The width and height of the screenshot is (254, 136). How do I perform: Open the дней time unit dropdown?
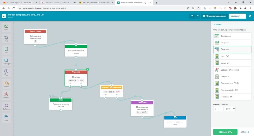230,109
